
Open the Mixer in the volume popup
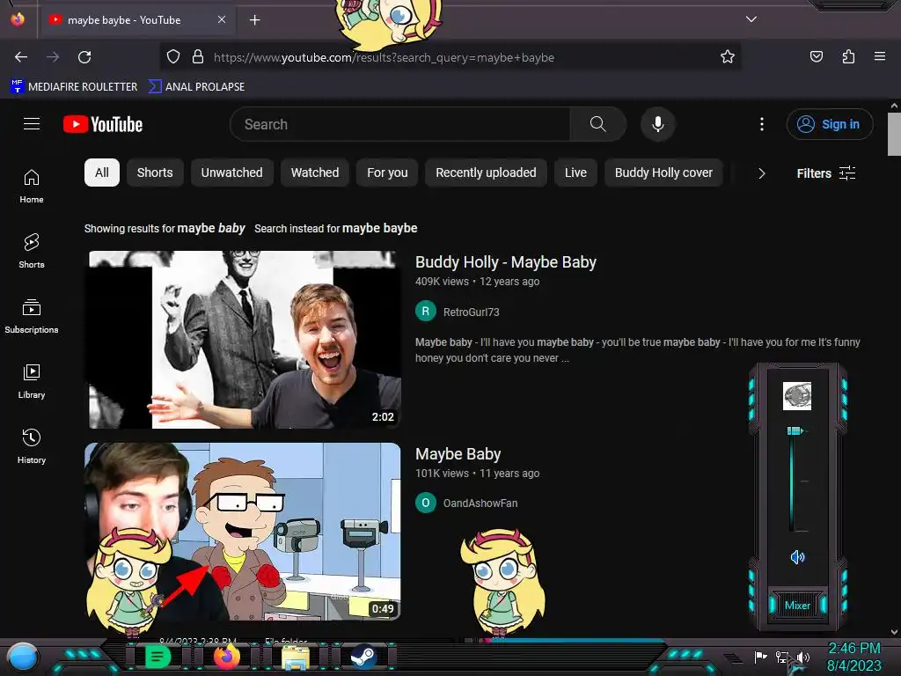click(797, 606)
